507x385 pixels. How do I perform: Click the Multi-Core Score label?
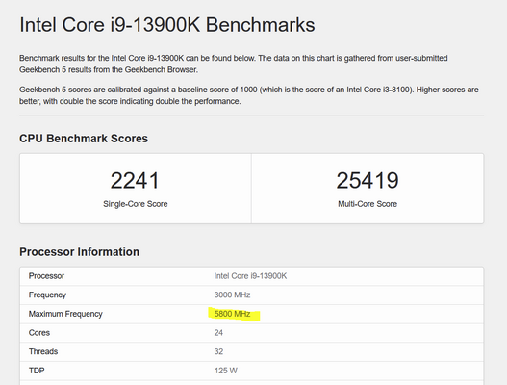[368, 204]
